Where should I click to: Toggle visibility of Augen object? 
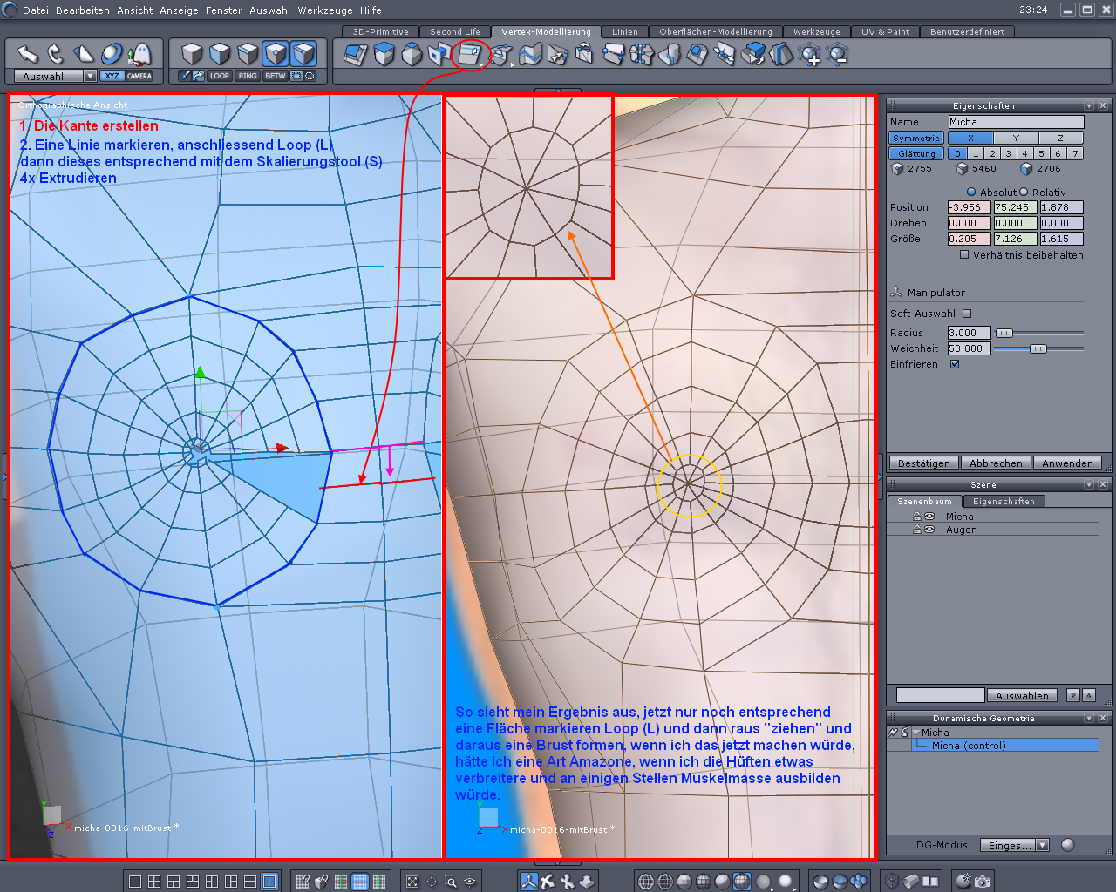click(x=929, y=530)
